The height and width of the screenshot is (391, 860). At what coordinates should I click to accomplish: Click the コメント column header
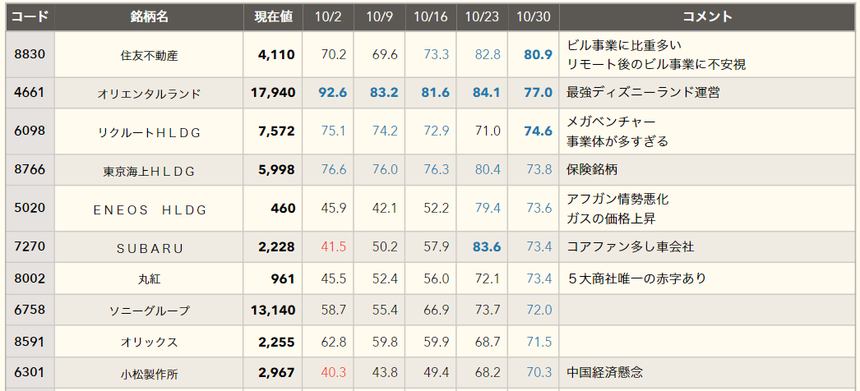coord(708,17)
